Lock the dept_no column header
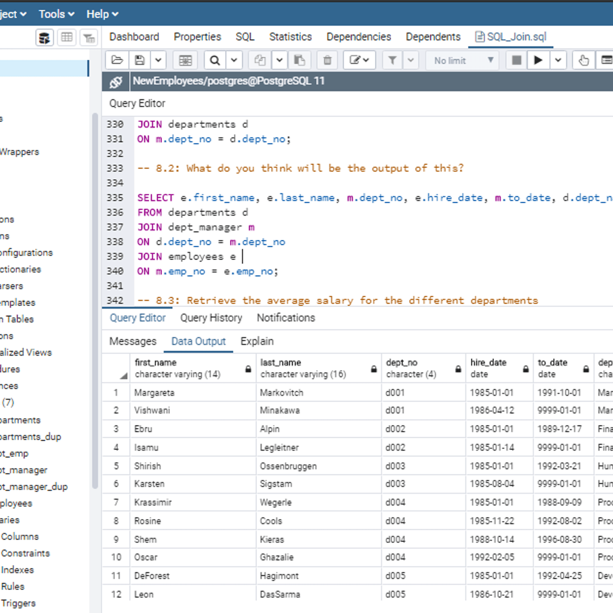 click(x=458, y=369)
